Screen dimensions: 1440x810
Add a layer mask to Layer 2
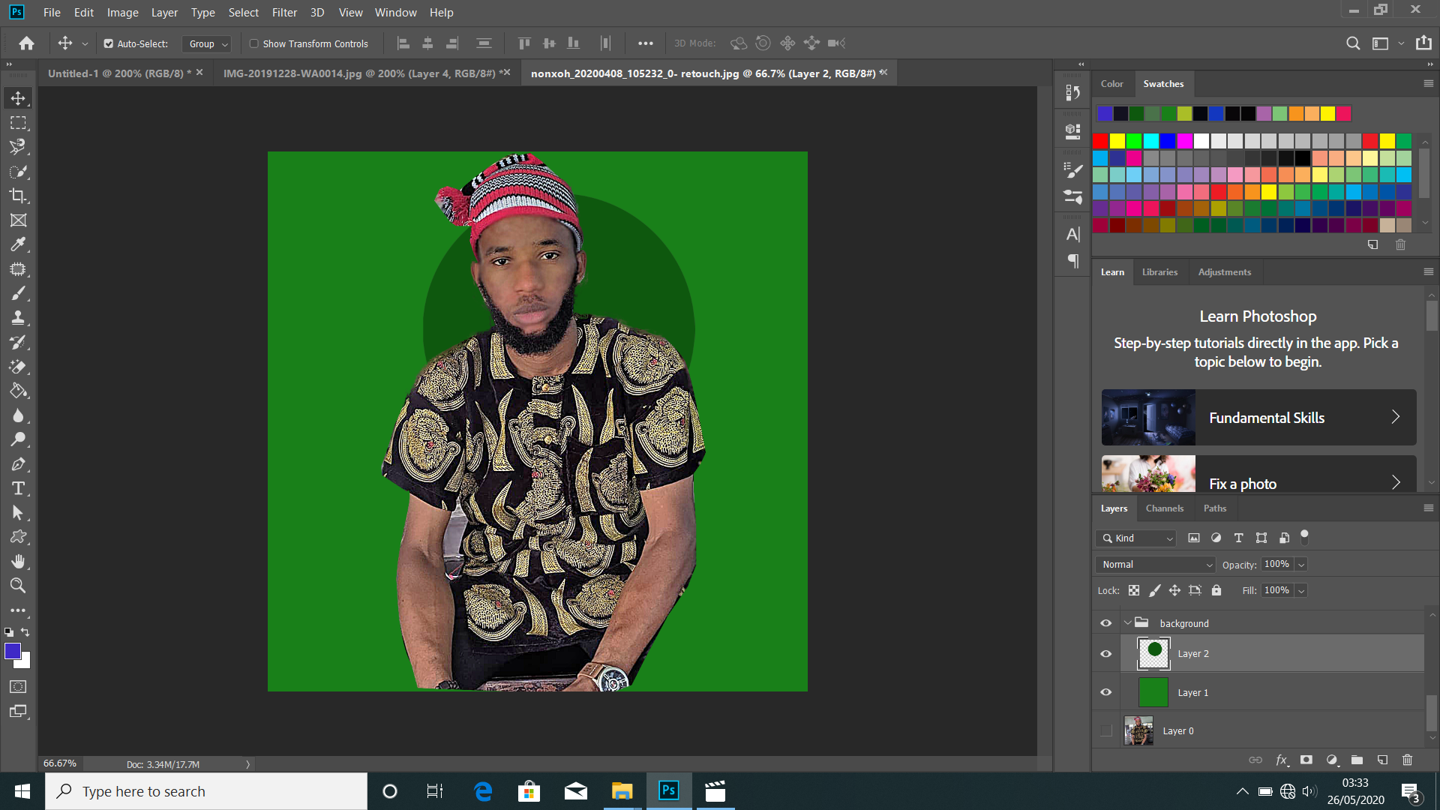pyautogui.click(x=1306, y=760)
